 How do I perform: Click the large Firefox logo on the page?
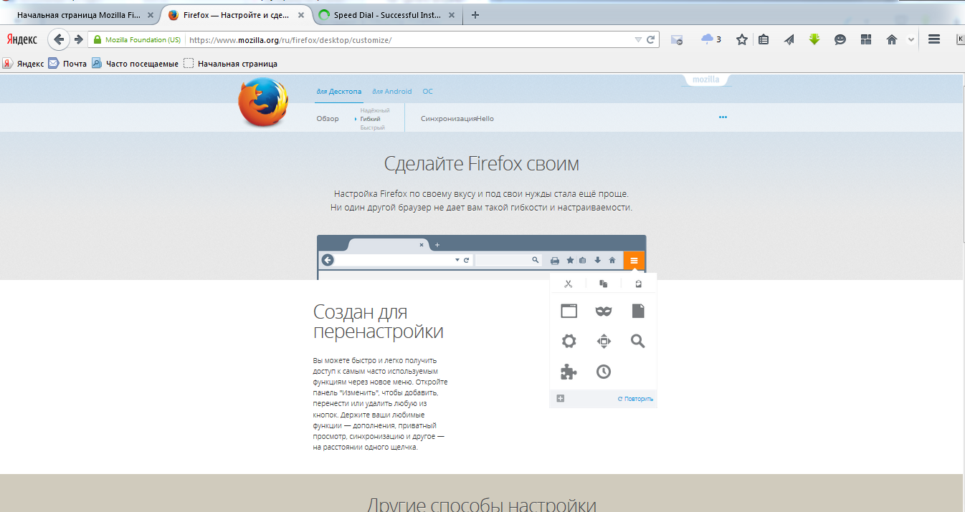[x=263, y=102]
